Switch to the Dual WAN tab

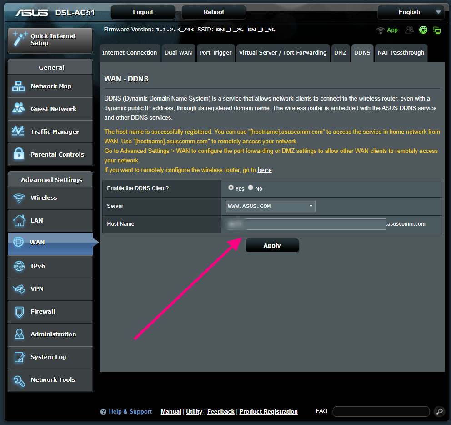[x=178, y=53]
